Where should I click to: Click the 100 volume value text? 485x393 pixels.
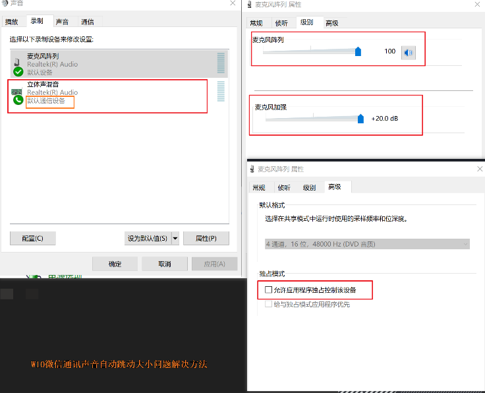(389, 51)
